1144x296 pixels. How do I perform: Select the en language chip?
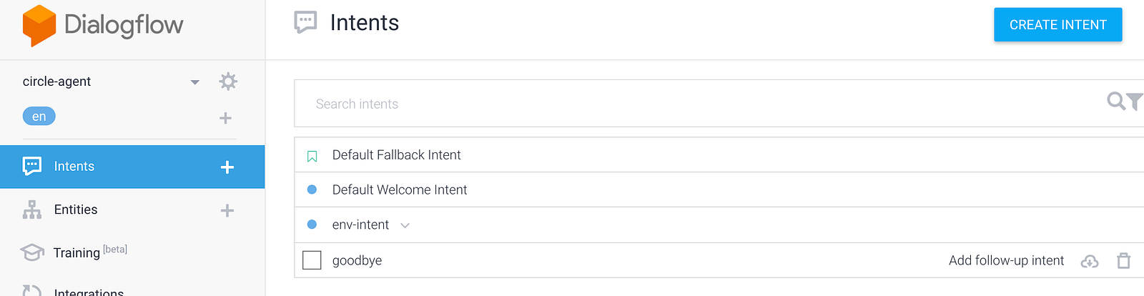(39, 117)
